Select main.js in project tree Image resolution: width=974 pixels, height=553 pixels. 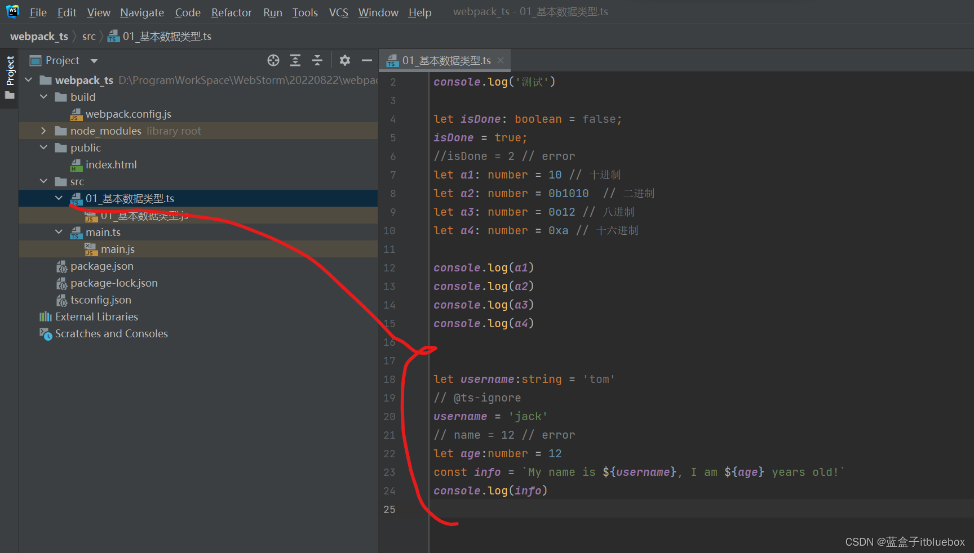118,249
